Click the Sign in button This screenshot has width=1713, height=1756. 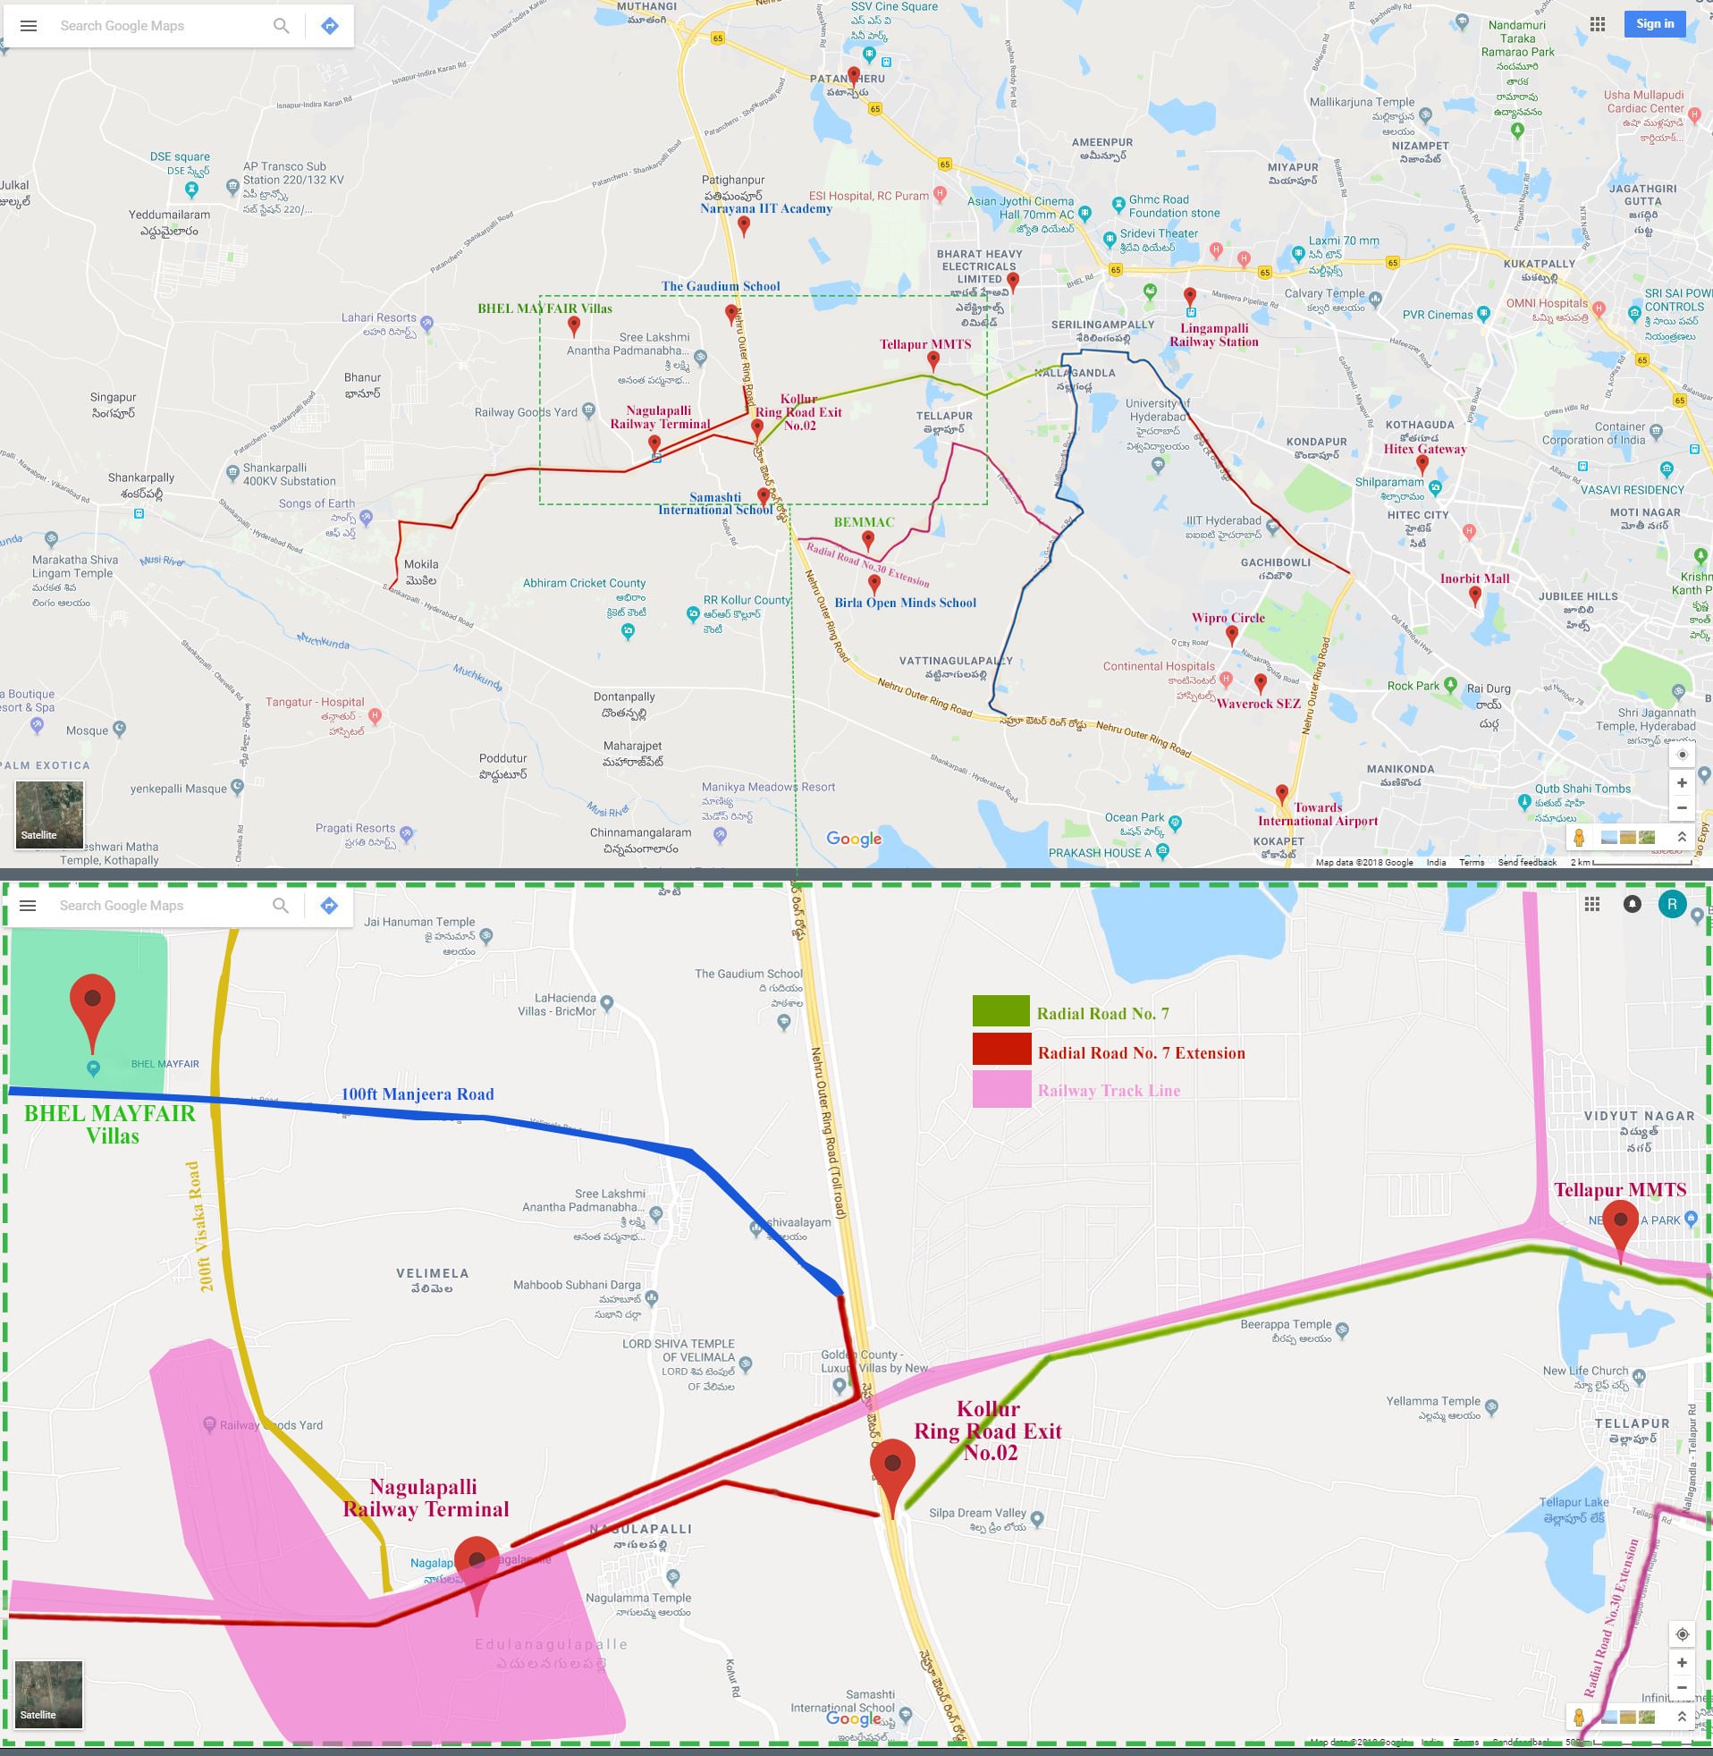pos(1655,24)
